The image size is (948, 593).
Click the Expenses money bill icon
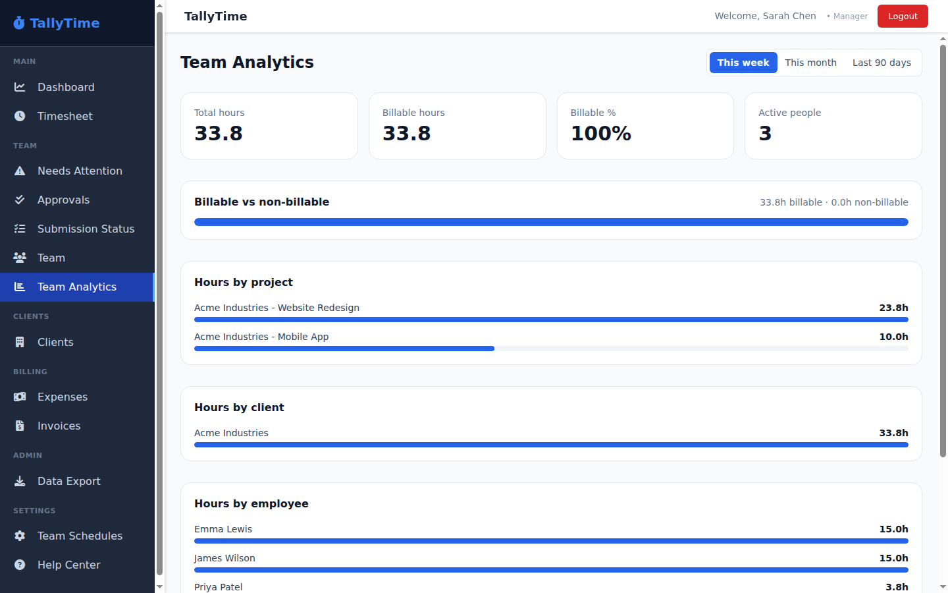20,397
